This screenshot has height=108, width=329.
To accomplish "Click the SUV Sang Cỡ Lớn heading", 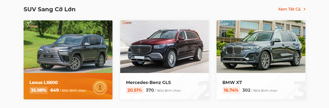I will (x=50, y=9).
